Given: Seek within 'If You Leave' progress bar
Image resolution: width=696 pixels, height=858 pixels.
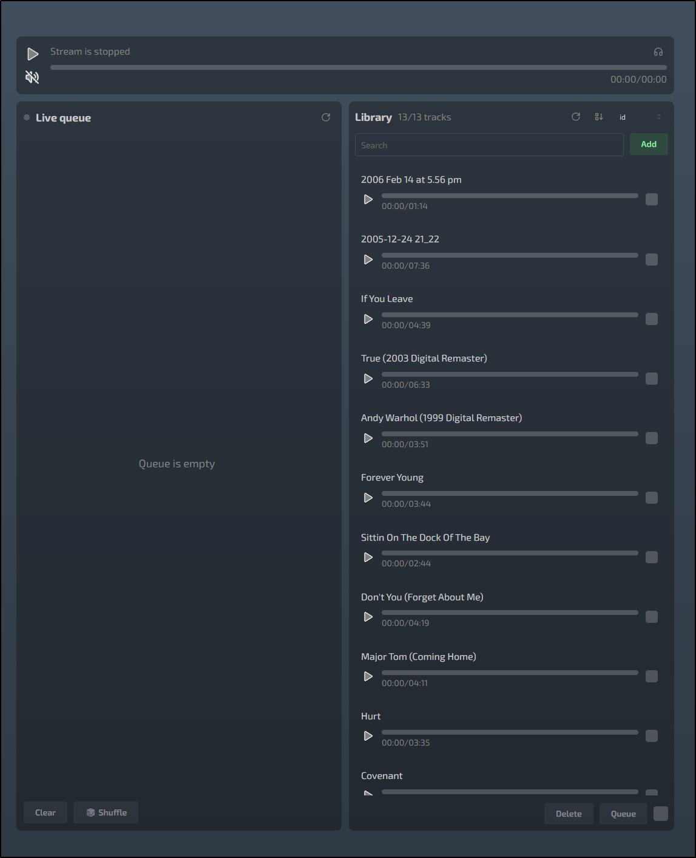Looking at the screenshot, I should [510, 315].
